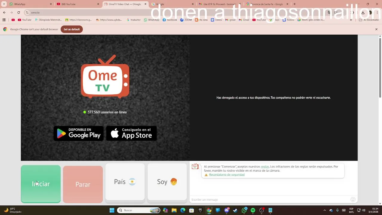Open the emoji picker in chat
Image resolution: width=382 pixels, height=215 pixels.
tap(353, 199)
